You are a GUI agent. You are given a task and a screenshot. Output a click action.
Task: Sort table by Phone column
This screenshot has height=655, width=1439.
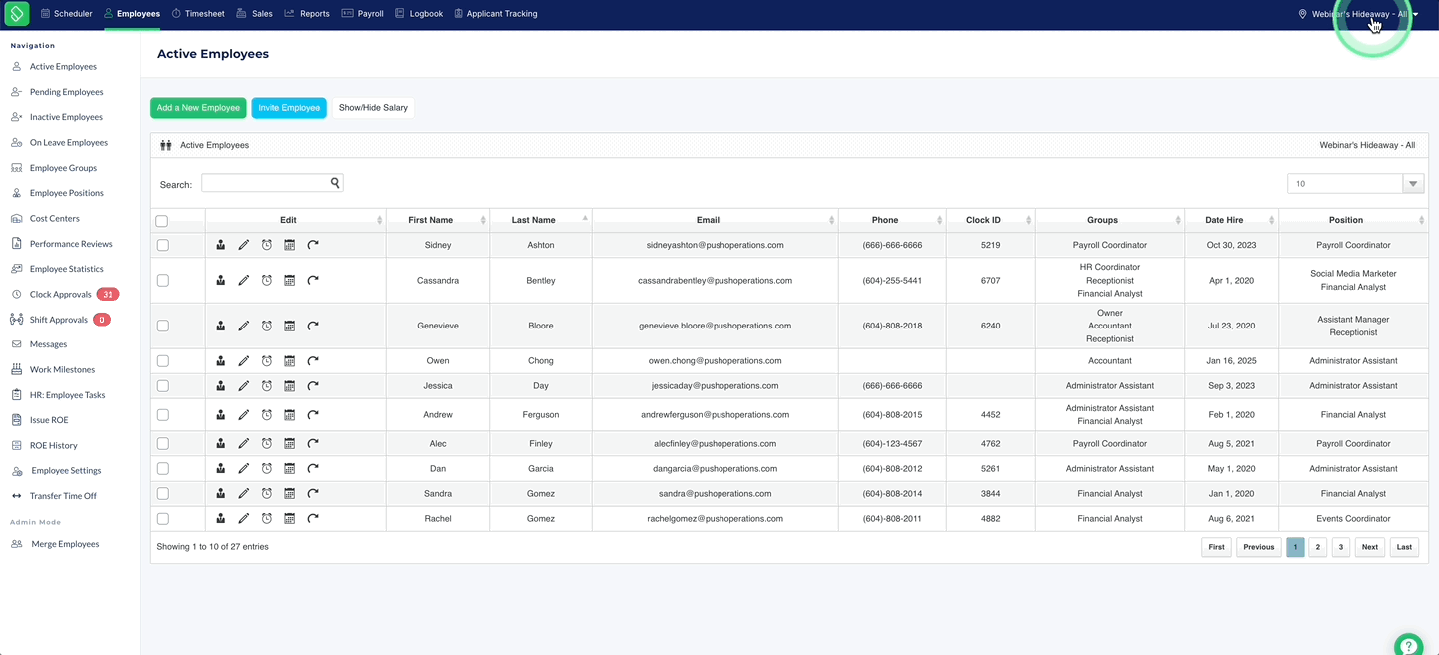(x=892, y=220)
